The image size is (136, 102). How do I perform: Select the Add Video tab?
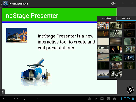(x=126, y=18)
